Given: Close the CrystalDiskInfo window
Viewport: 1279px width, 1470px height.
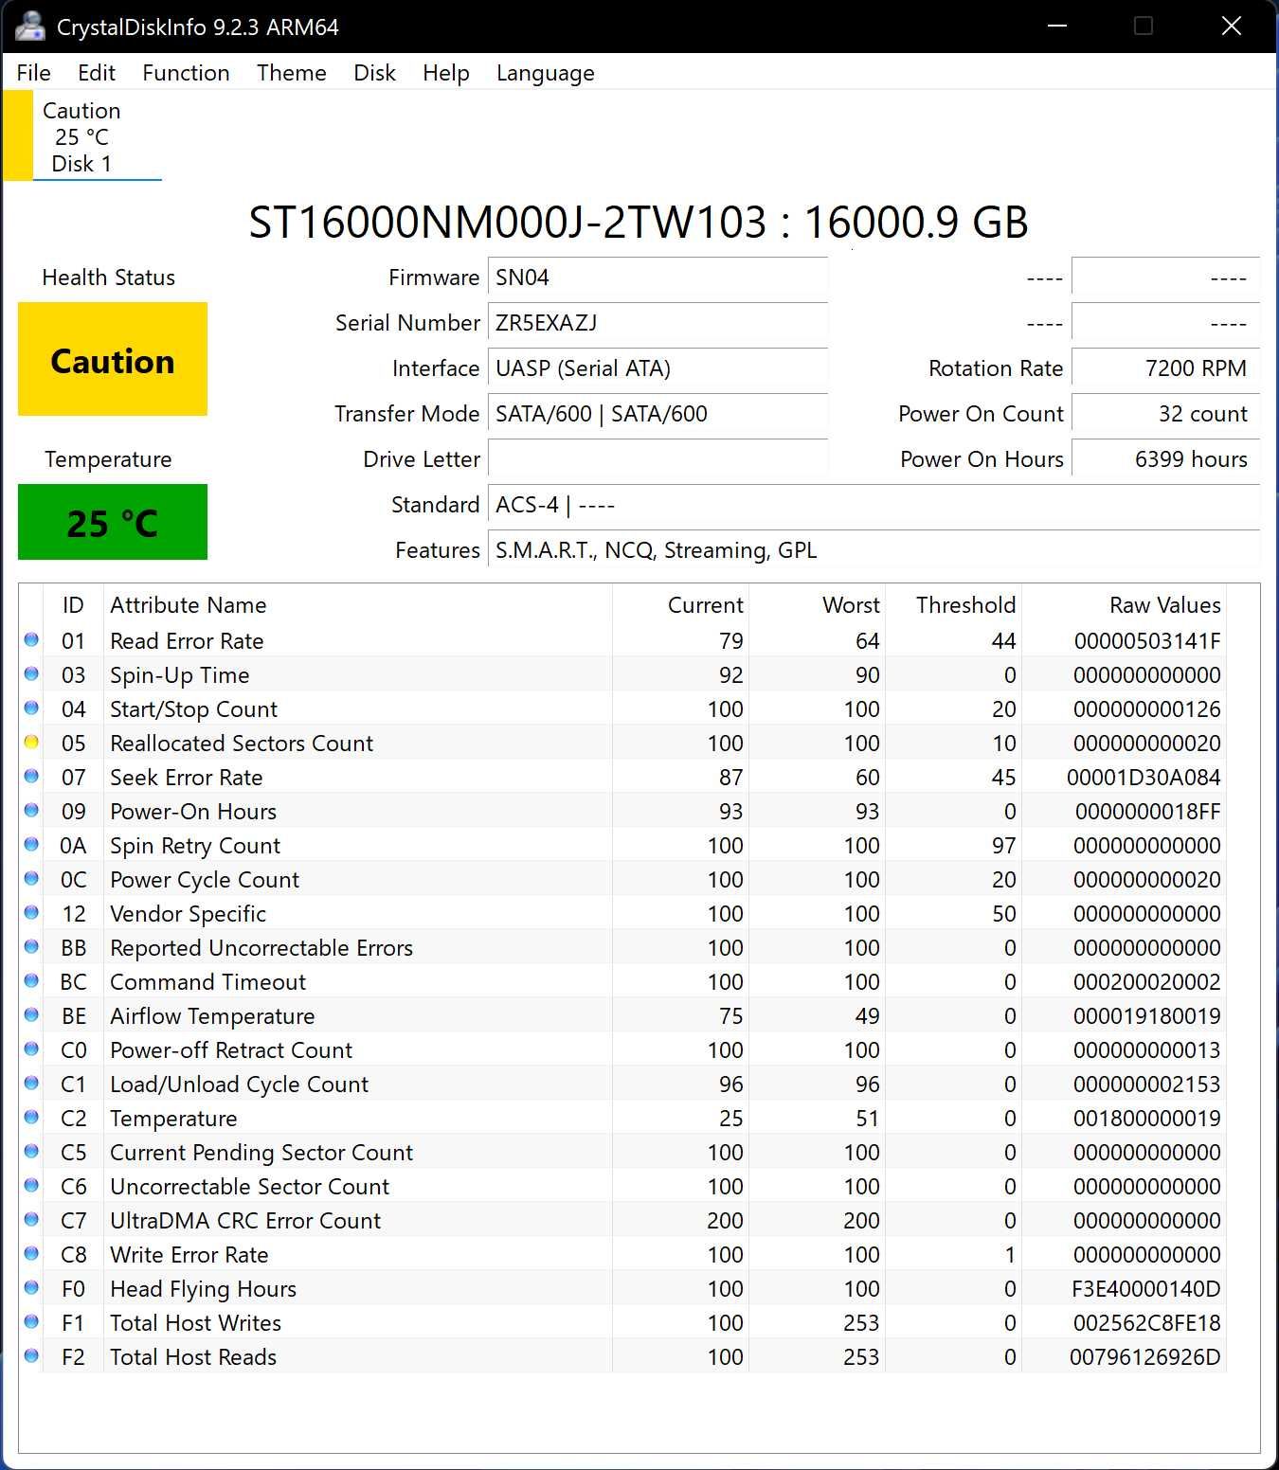Looking at the screenshot, I should [1231, 27].
